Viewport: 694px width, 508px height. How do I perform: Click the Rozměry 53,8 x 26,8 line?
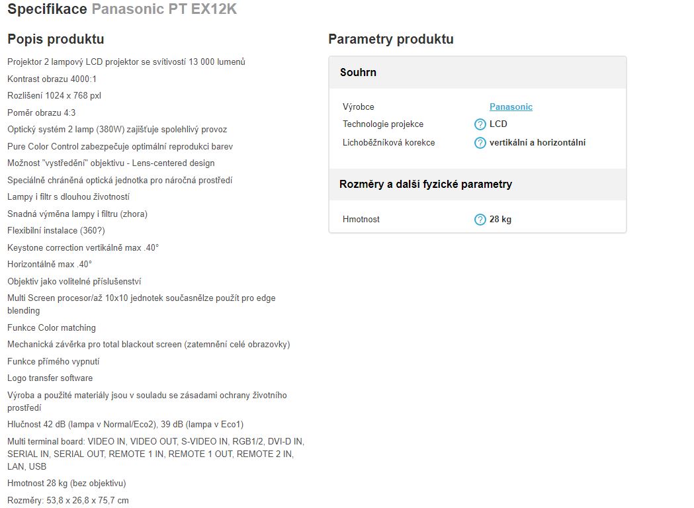68,501
